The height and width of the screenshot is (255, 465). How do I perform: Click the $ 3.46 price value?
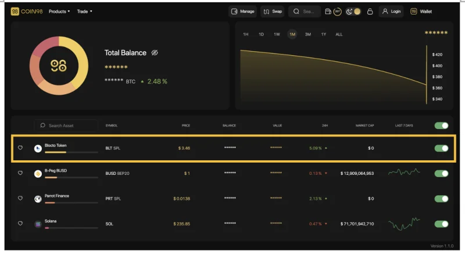tap(184, 148)
